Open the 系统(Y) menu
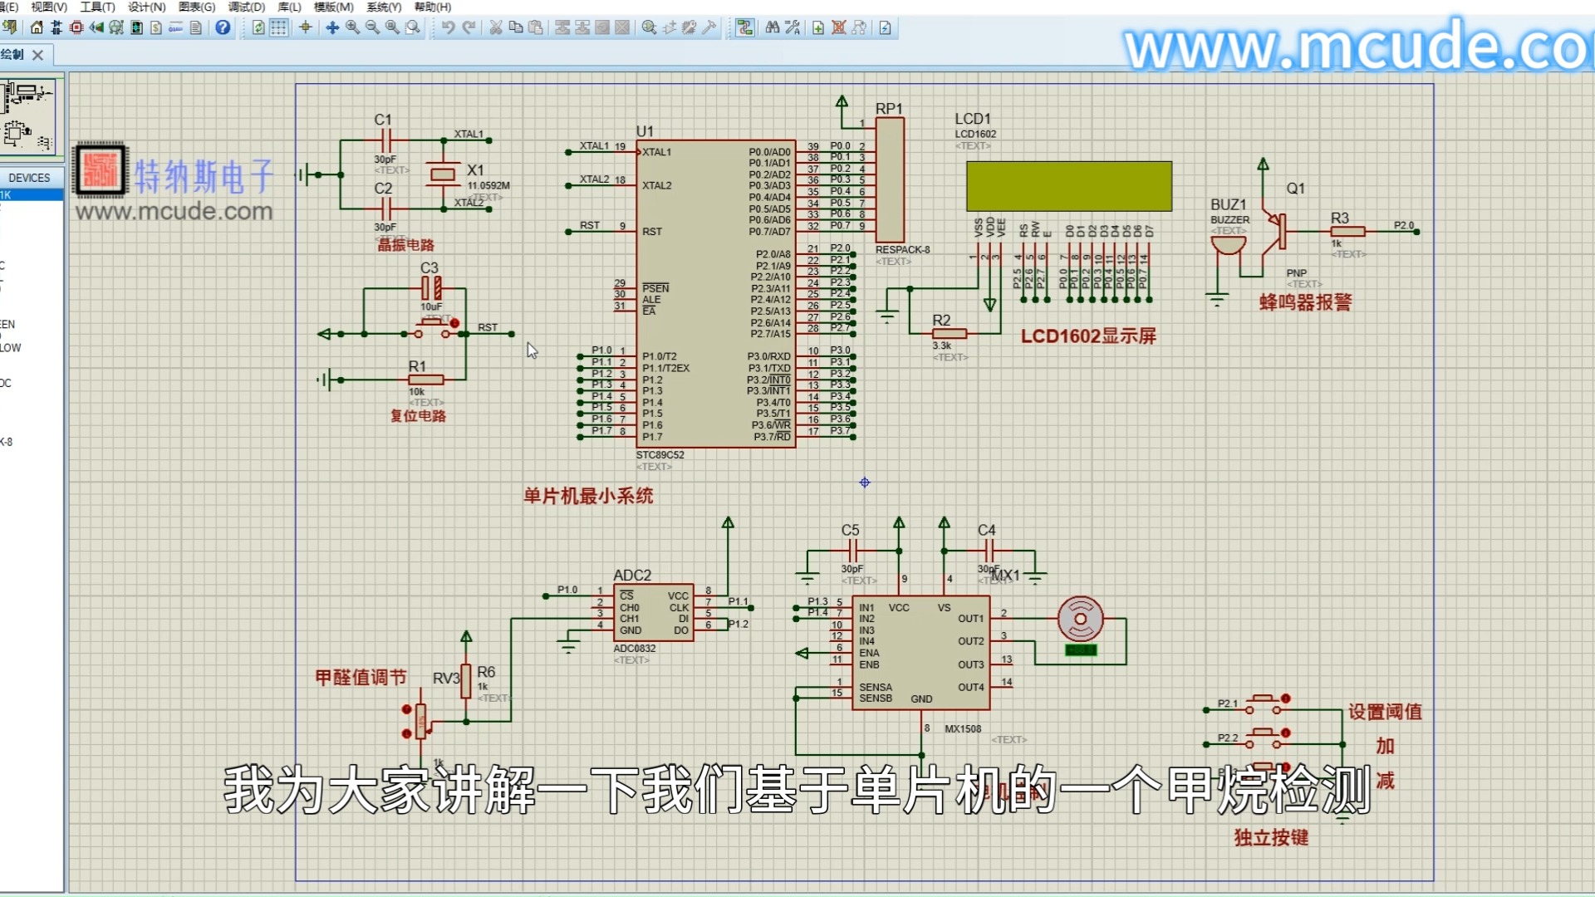Viewport: 1595px width, 897px height. (384, 7)
